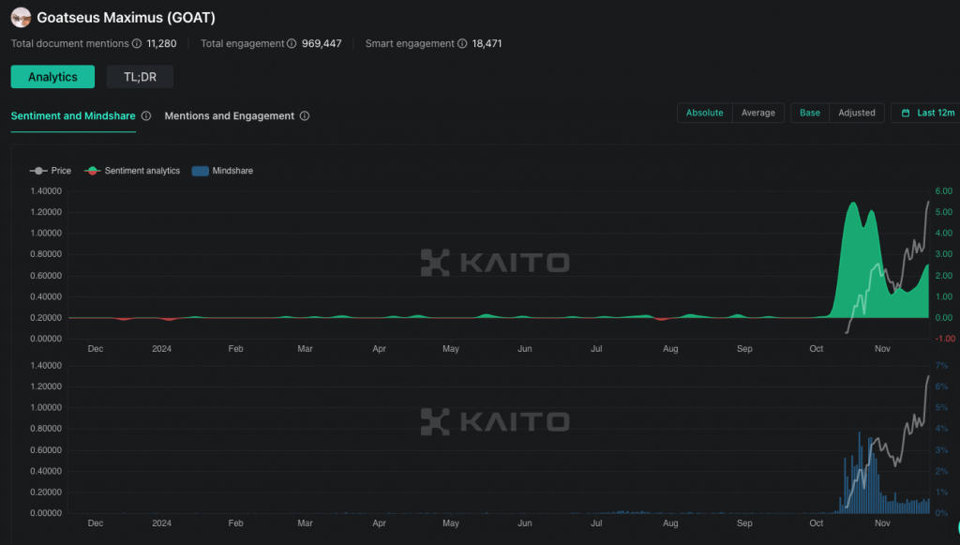Show info for Sentiment and Mindshare tab
The image size is (960, 545).
[146, 115]
